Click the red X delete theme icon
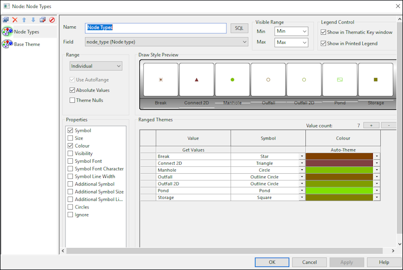This screenshot has height=270, width=403. (x=15, y=20)
